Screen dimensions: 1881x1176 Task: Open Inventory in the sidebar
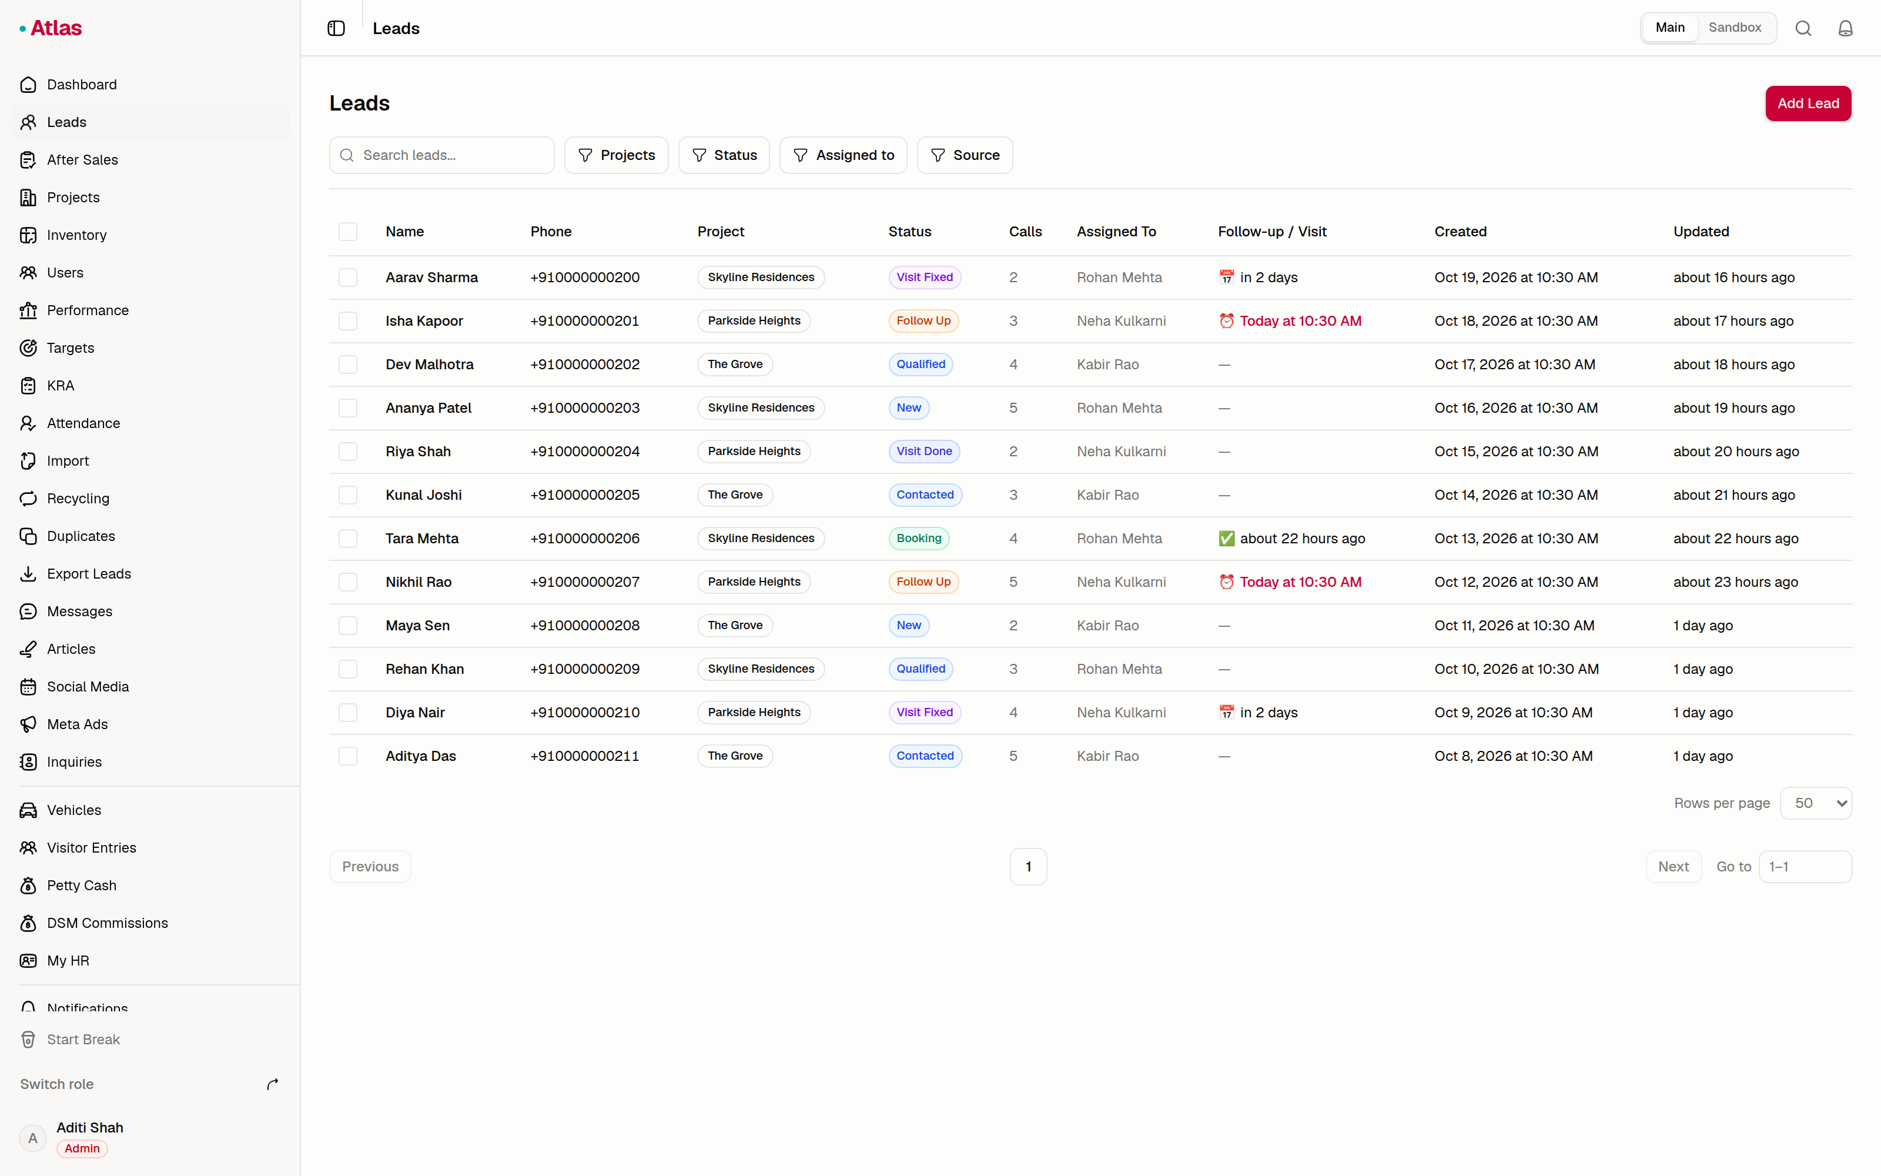[150, 235]
